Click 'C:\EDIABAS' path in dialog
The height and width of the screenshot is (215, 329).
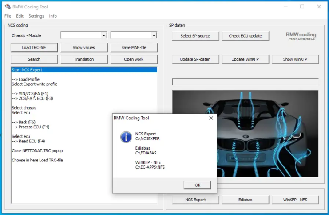(x=146, y=153)
